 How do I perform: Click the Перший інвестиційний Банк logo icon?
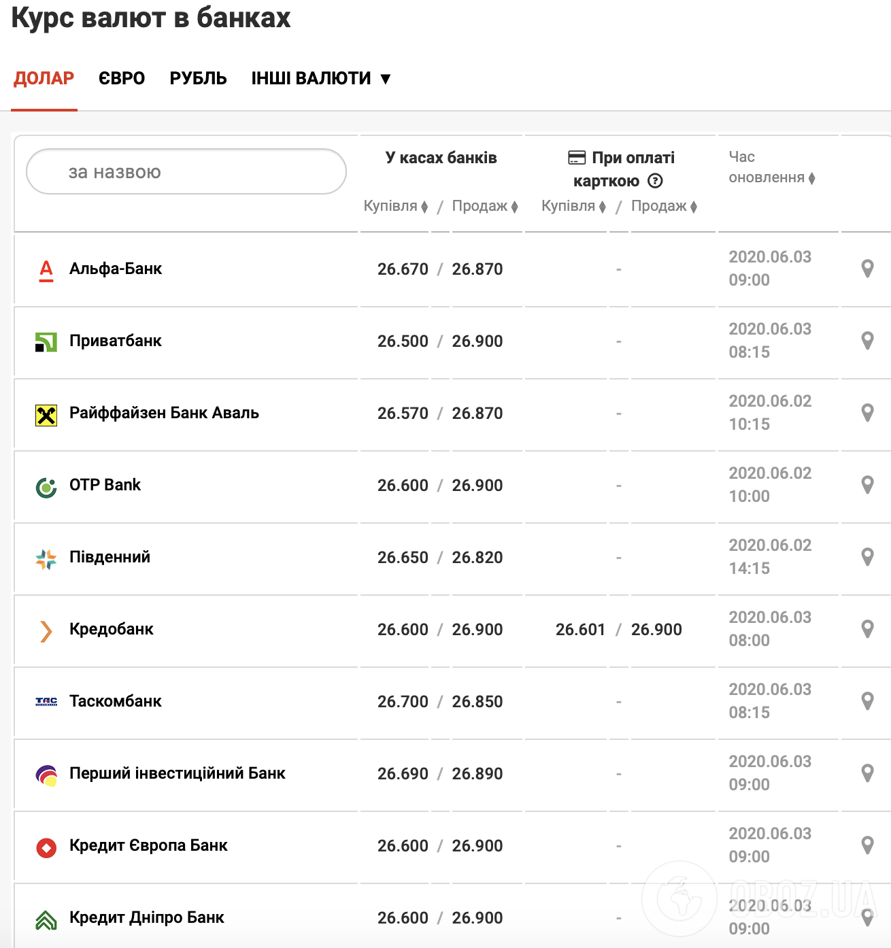point(46,775)
